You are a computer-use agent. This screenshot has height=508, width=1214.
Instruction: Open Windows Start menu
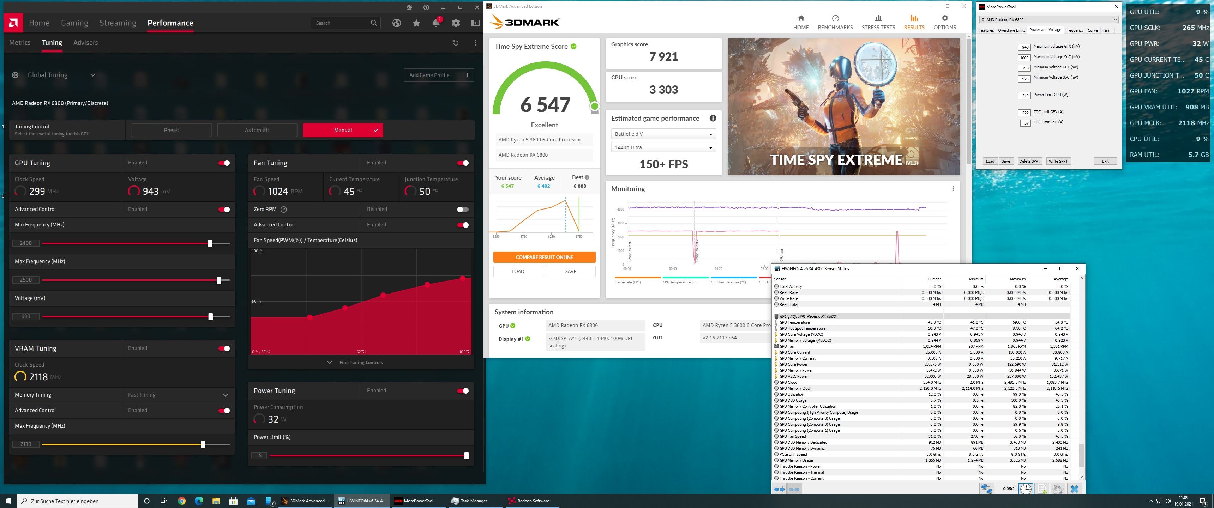coord(8,501)
